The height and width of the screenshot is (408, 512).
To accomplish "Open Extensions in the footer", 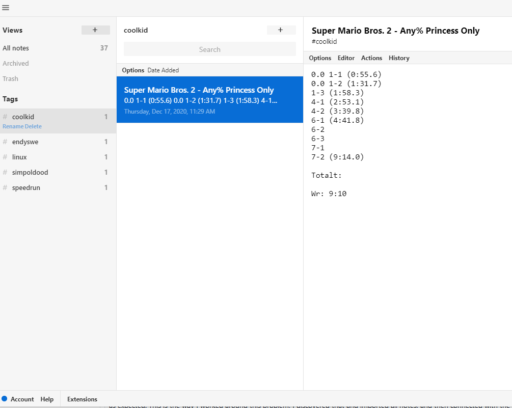I will (x=82, y=399).
